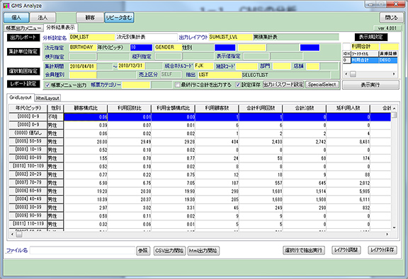Screen dimensions: 408x279
Task: Click the 利用金額構成比 column header
Action: (x=173, y=108)
